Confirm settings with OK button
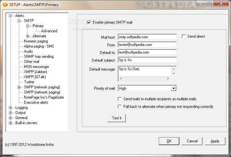 coord(169,141)
